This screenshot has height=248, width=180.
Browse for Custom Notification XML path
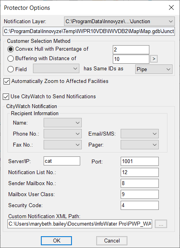[x=161, y=224]
